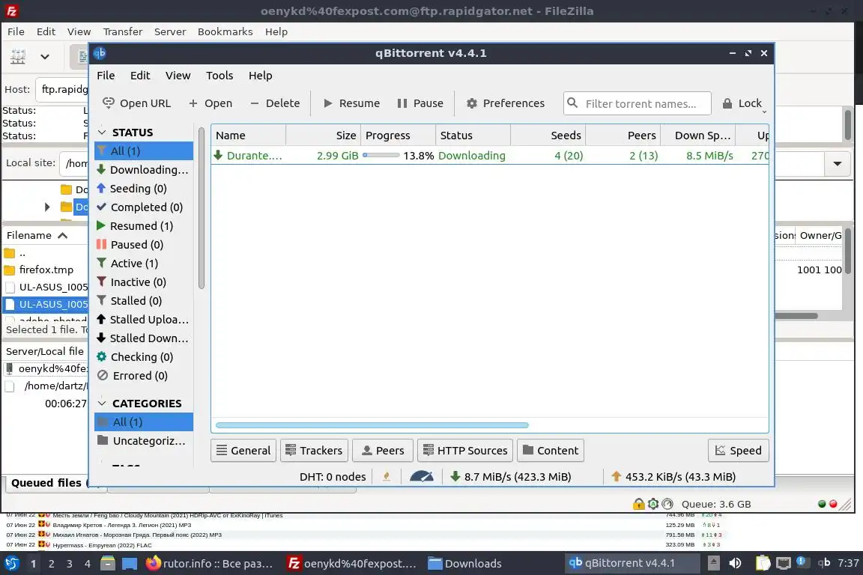This screenshot has height=575, width=863.
Task: Open FileZilla Server menu
Action: pos(170,32)
